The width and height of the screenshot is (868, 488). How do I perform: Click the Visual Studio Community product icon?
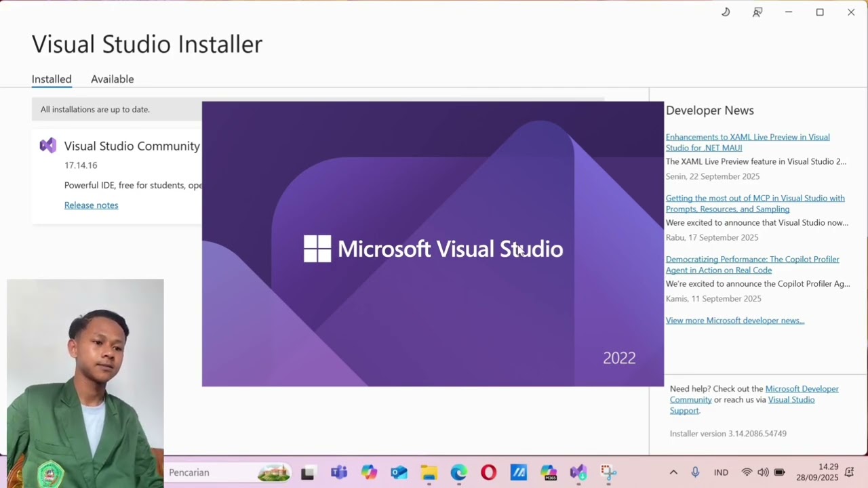tap(48, 145)
